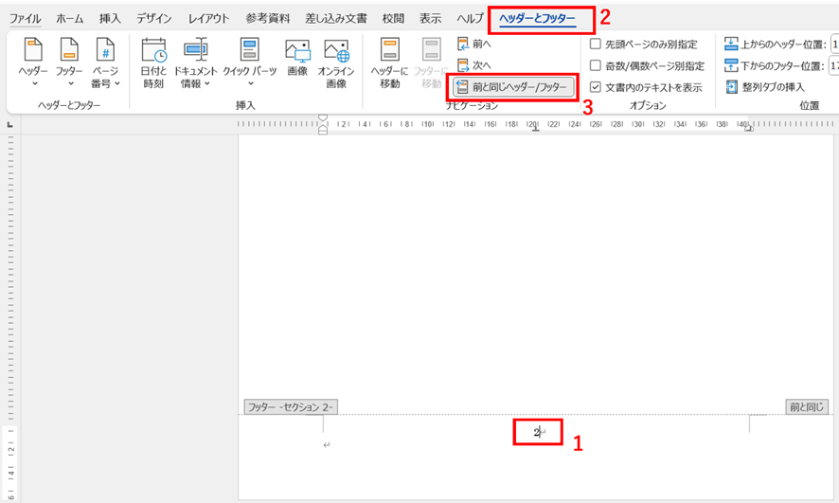Click the 画像 insert icon

(297, 52)
